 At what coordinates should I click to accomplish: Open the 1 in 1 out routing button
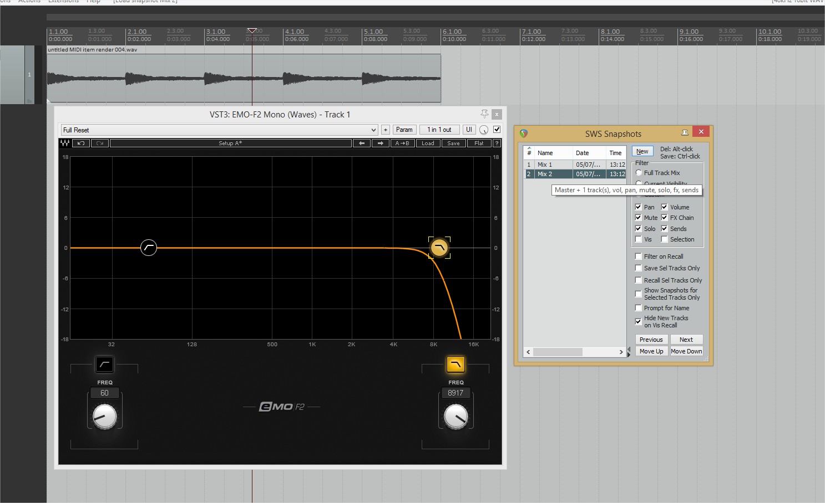coord(439,130)
